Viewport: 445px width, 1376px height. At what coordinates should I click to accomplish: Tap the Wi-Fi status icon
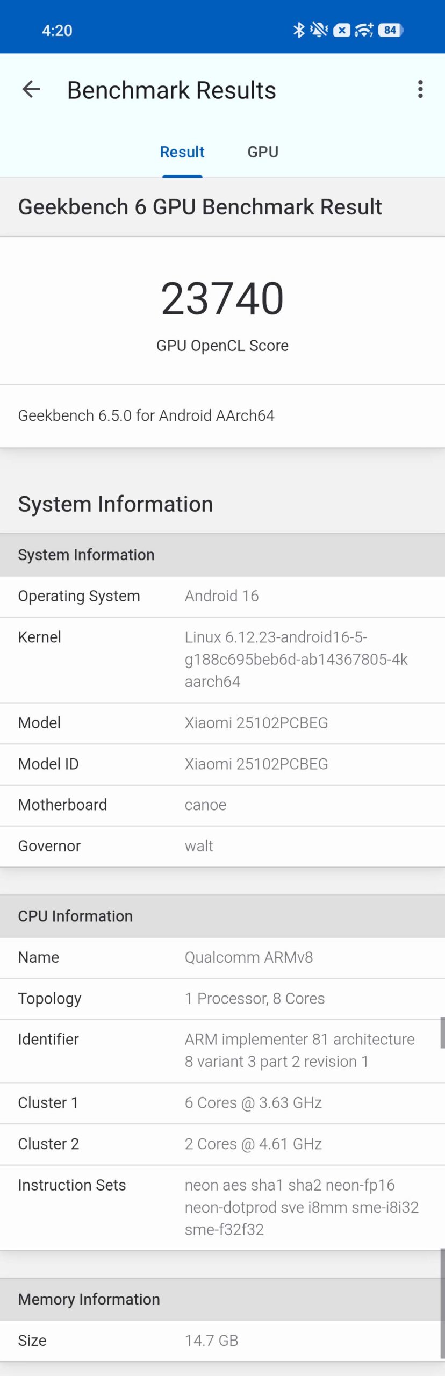364,30
